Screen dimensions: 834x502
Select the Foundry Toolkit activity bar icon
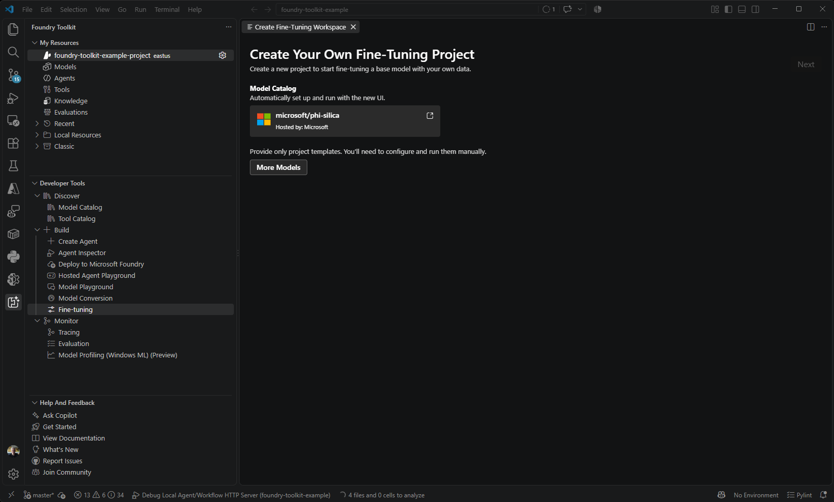click(x=13, y=302)
